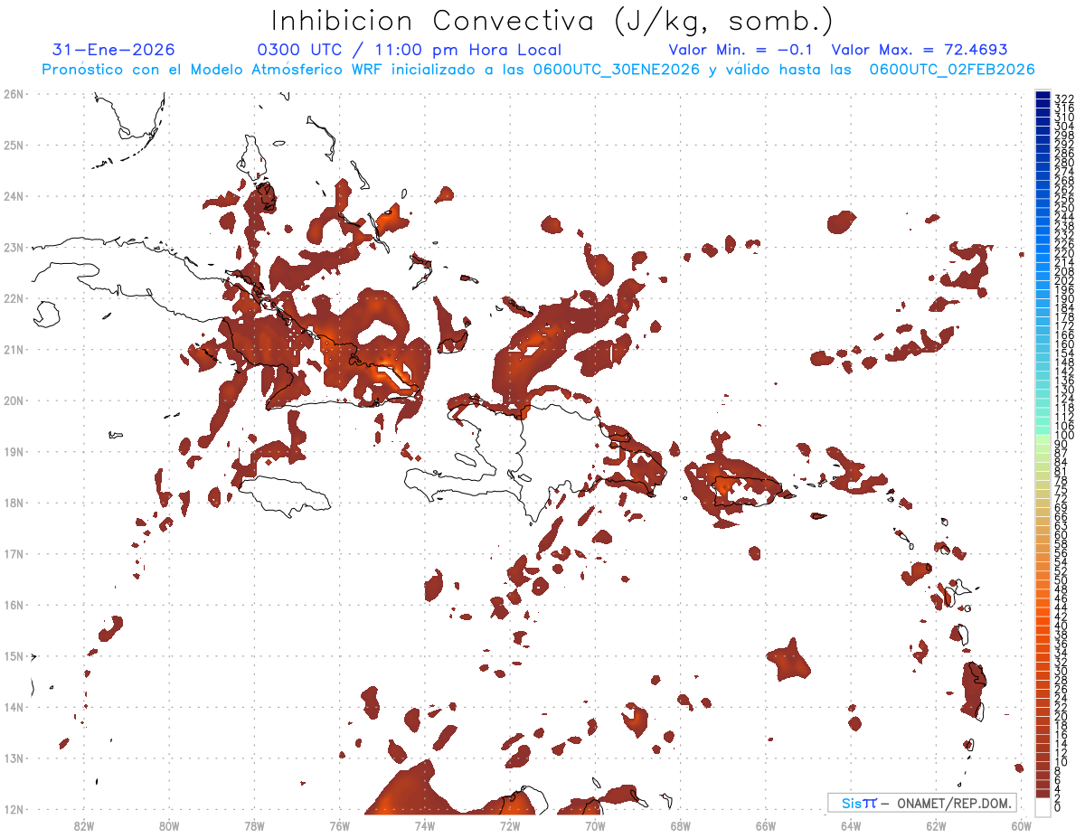Image resolution: width=1085 pixels, height=838 pixels.
Task: Click the 17N latitude label
Action: click(14, 553)
